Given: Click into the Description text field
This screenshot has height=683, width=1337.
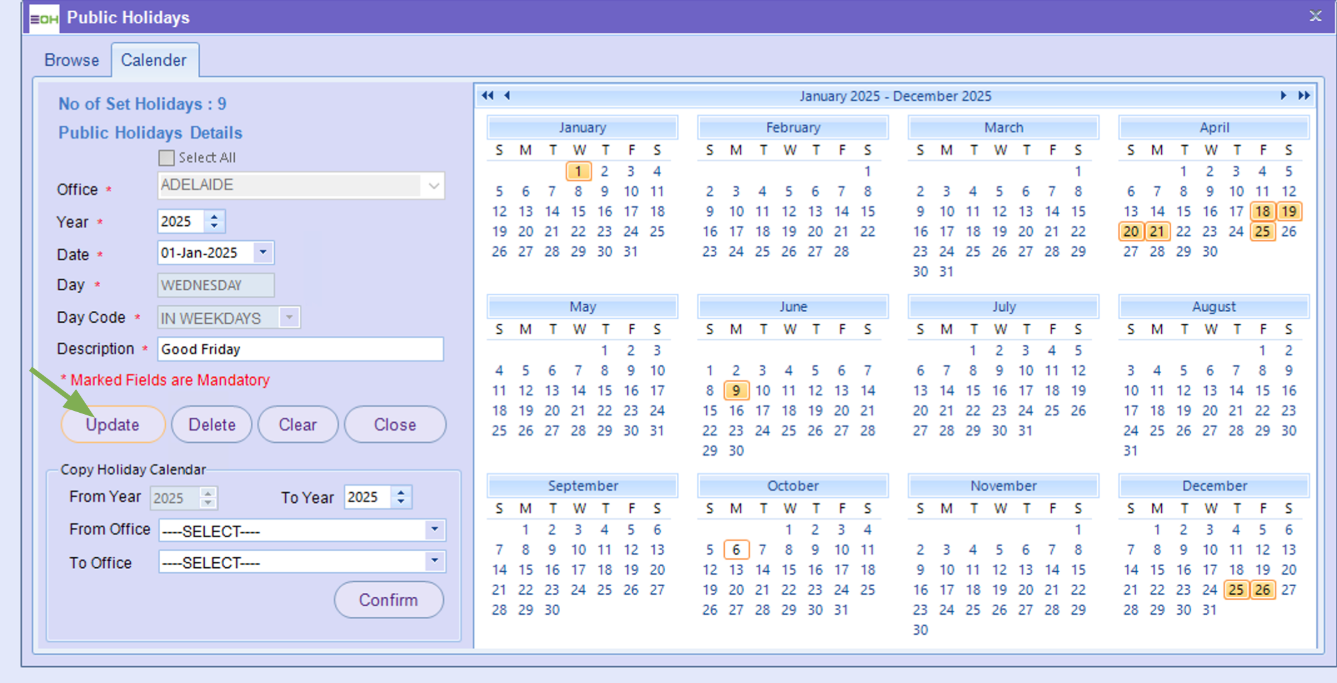Looking at the screenshot, I should (x=300, y=349).
